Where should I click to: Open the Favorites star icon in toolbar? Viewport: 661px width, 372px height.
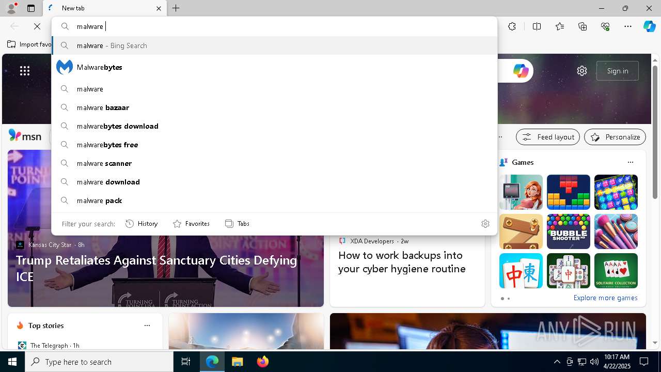tap(560, 26)
